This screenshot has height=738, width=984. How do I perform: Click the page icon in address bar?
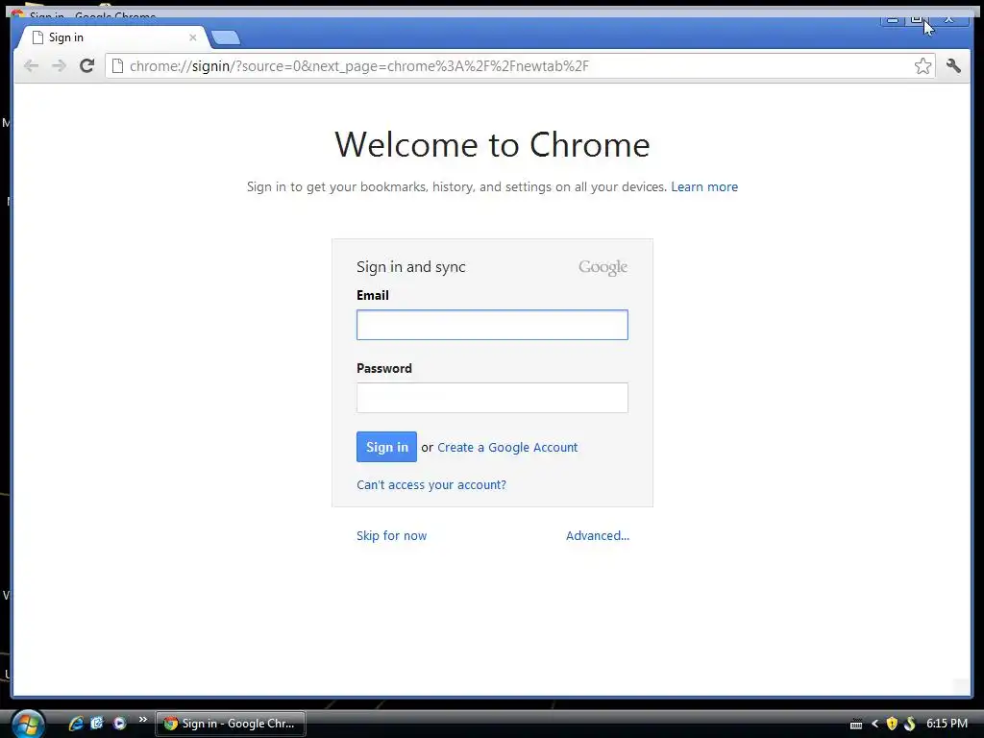point(117,66)
